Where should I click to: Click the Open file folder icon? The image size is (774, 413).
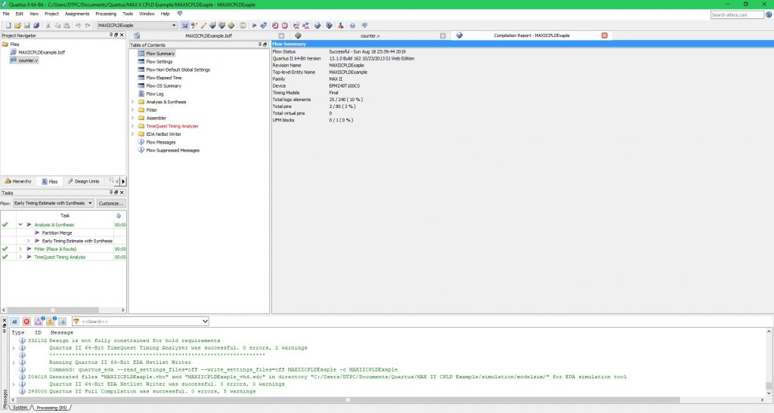coord(18,26)
